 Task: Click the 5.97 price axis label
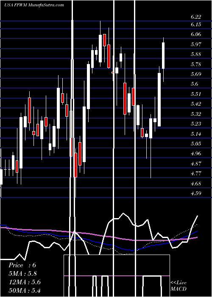195,44
